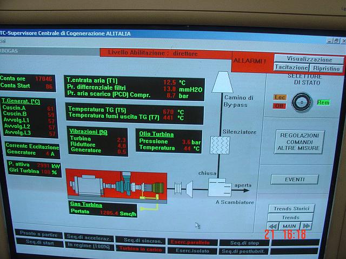The height and width of the screenshot is (259, 346).
Task: Open Trends Storici
Action: click(291, 209)
